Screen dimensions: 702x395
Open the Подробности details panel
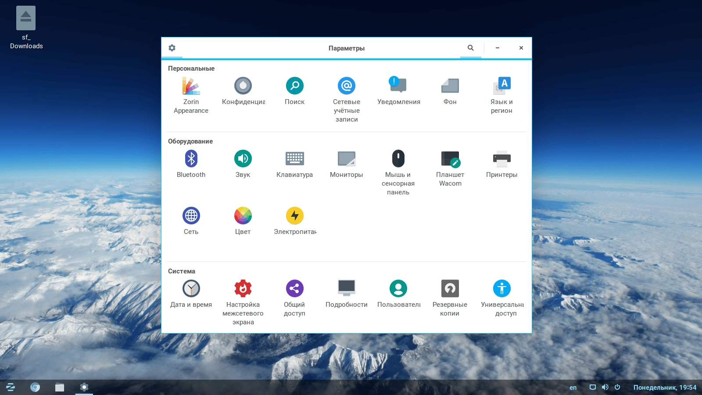[x=347, y=294]
